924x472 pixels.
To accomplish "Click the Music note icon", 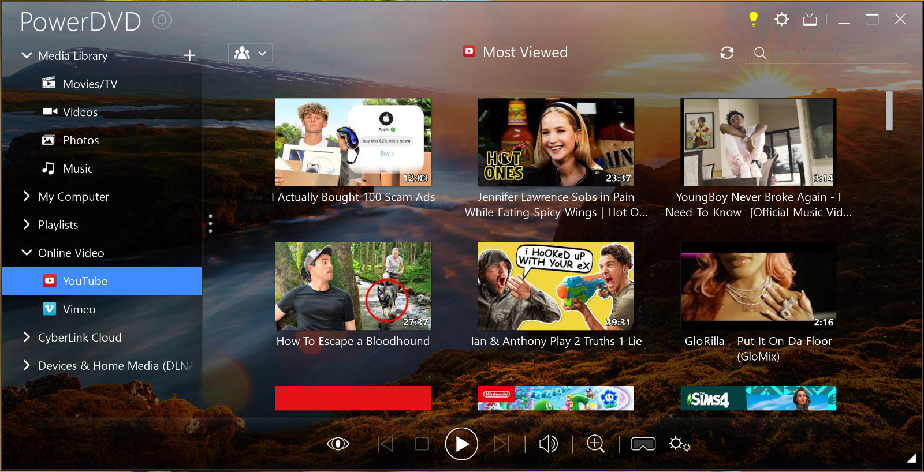I will click(49, 168).
